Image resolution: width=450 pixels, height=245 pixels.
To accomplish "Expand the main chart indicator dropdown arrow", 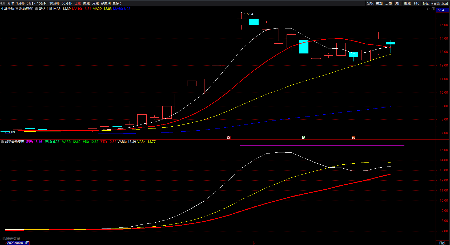I will click(x=37, y=9).
